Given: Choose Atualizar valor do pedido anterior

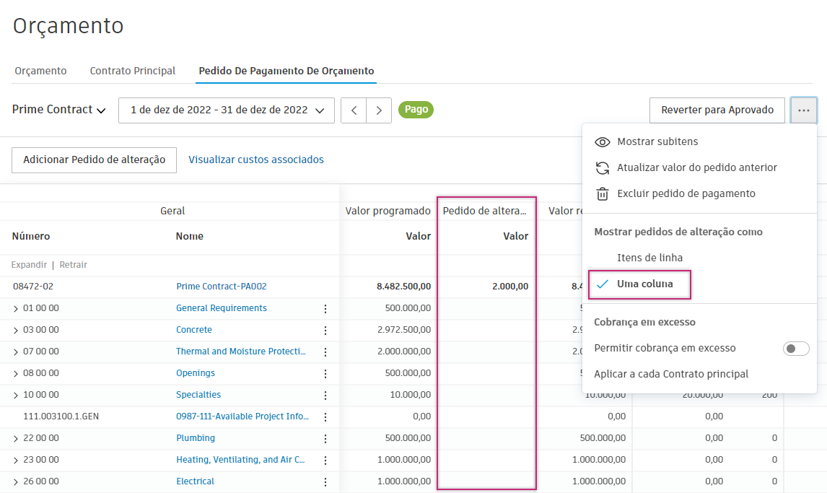Looking at the screenshot, I should 696,167.
